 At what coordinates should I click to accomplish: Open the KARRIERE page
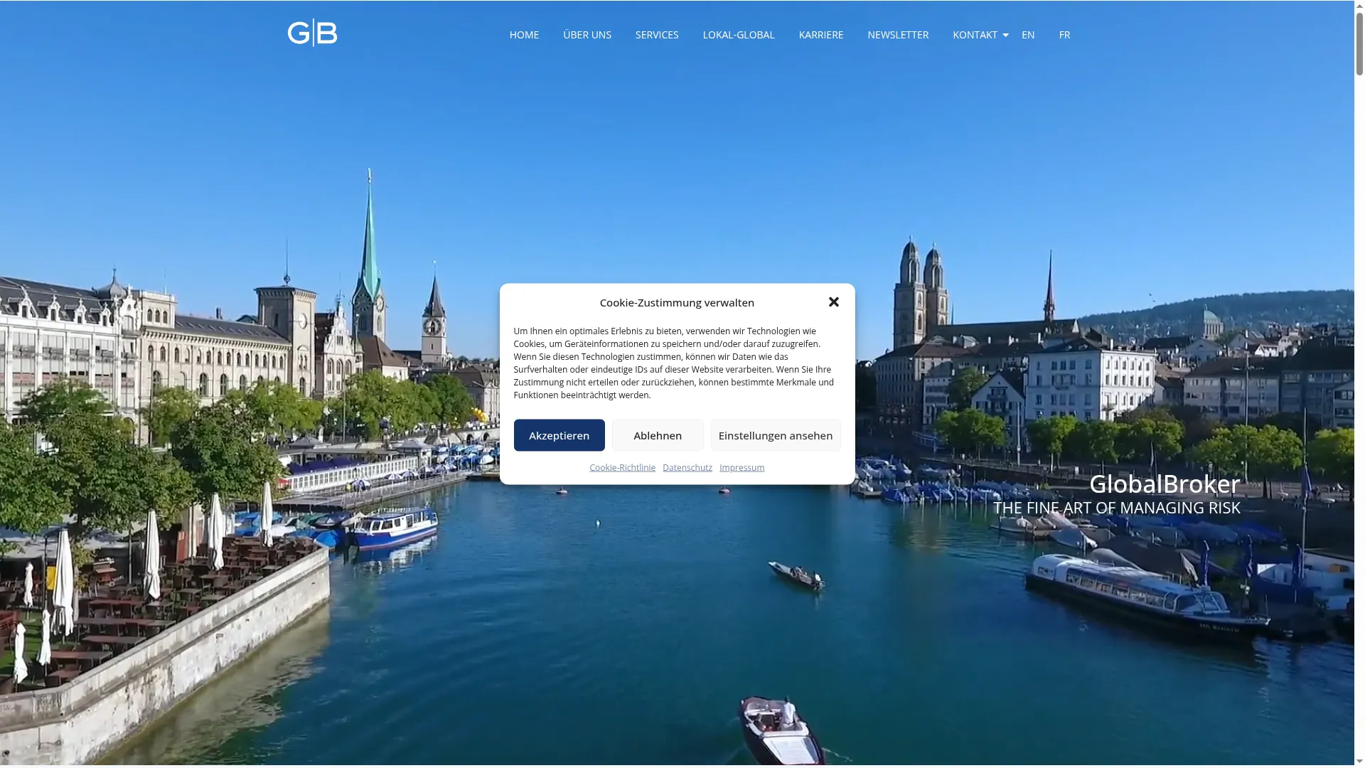pos(821,35)
